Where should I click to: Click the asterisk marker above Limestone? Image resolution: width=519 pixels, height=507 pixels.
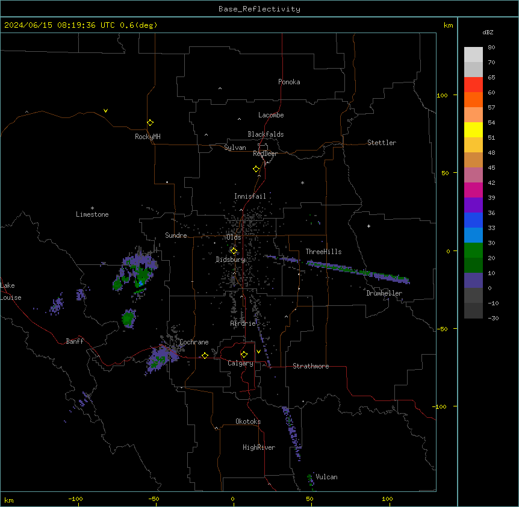pos(92,208)
